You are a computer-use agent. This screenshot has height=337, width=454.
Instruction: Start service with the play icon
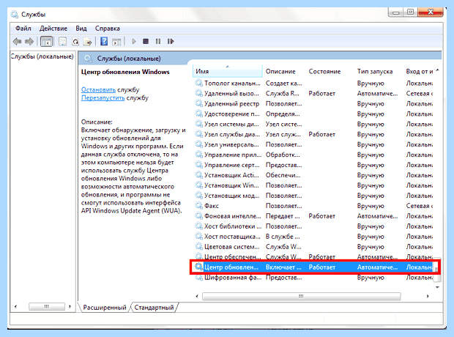pos(133,42)
